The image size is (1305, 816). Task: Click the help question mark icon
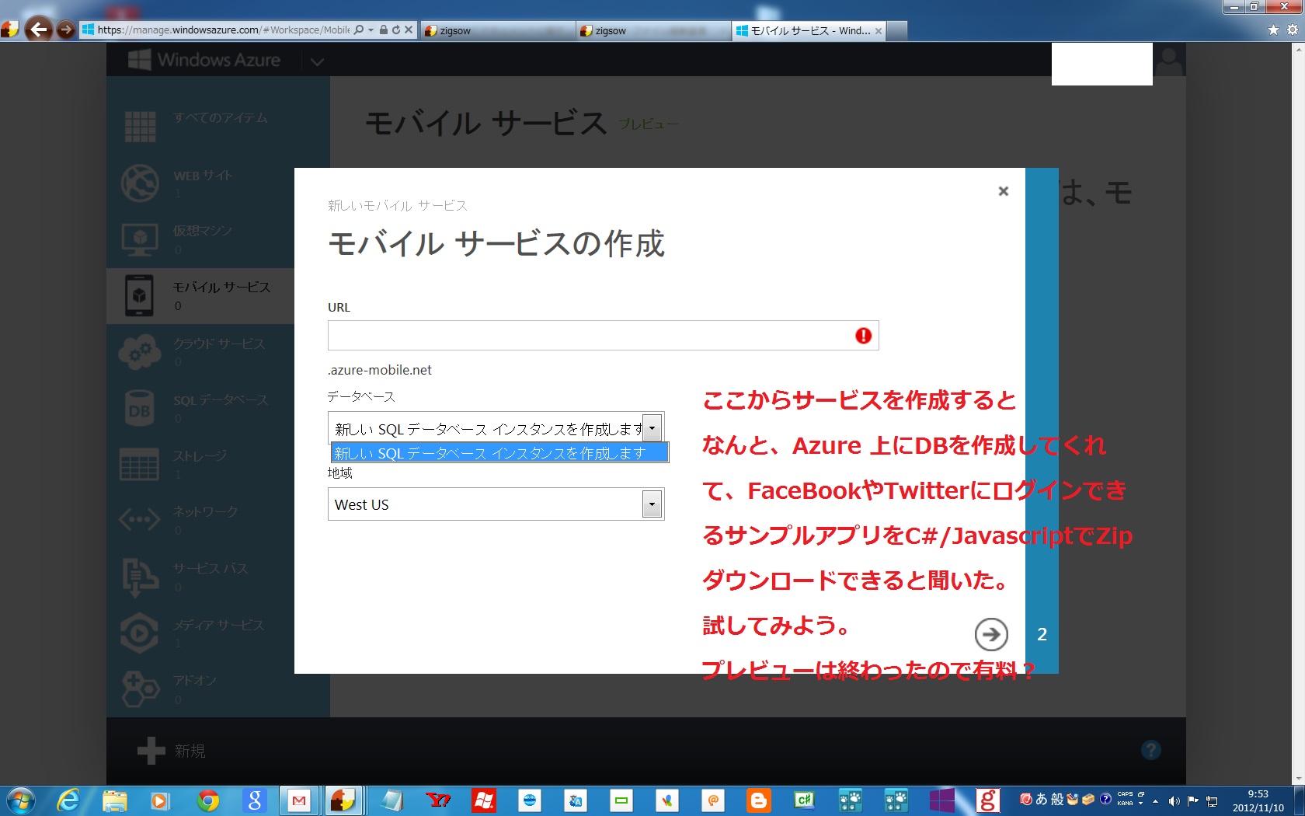[x=1150, y=750]
